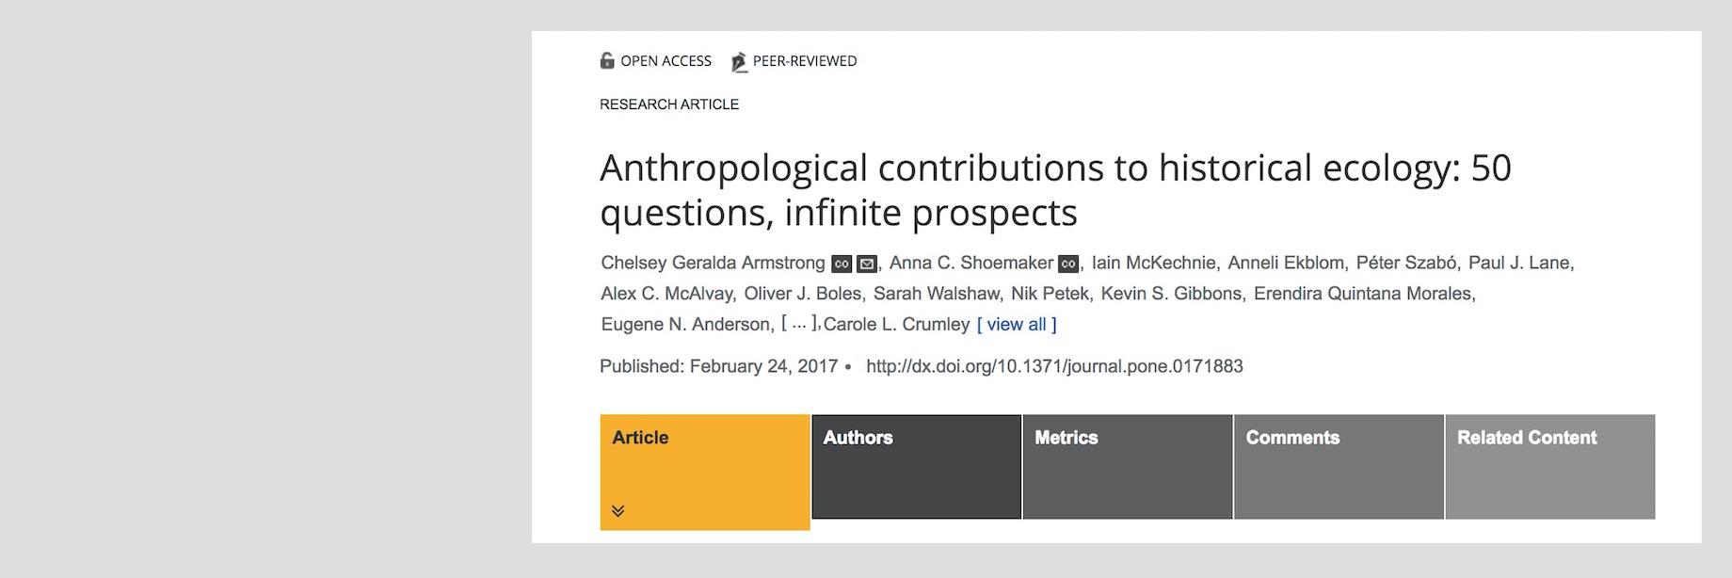Select the Related Content tab

(x=1549, y=466)
